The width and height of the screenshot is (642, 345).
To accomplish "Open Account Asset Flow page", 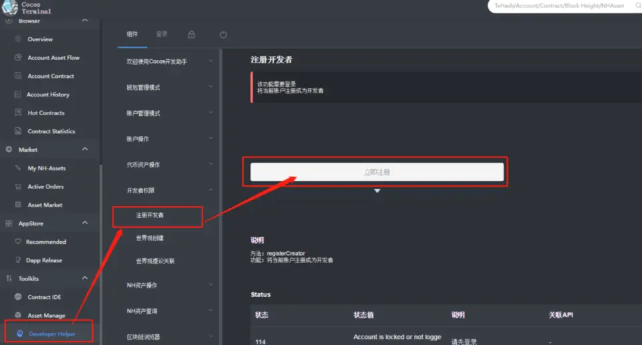I will coord(54,58).
